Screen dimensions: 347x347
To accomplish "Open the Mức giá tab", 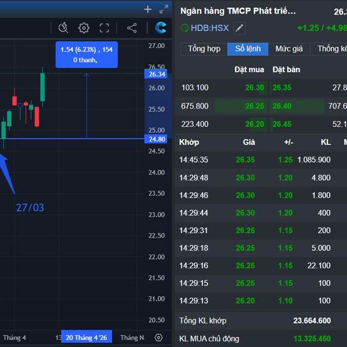I will tap(290, 49).
